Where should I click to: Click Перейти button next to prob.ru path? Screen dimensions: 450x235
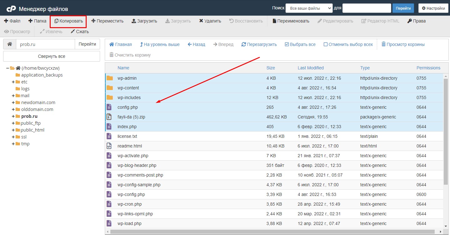coord(87,44)
